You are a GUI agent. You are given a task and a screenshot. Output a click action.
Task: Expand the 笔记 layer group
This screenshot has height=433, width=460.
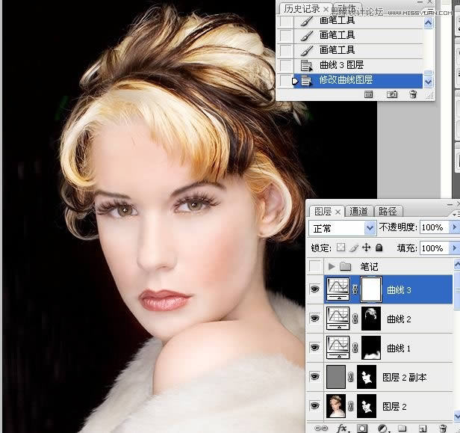(x=332, y=266)
